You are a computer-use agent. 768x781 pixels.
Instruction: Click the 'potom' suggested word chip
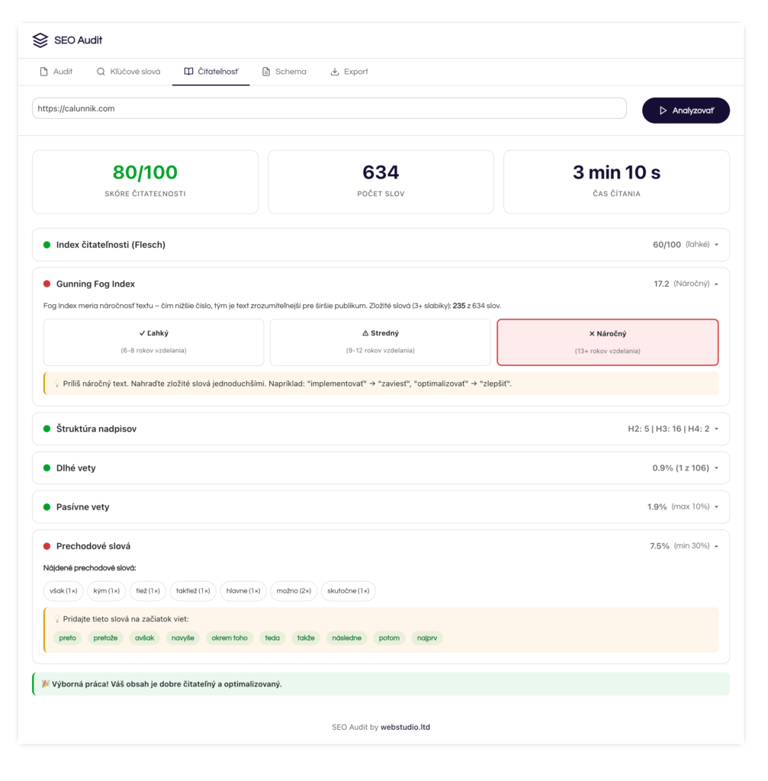click(x=389, y=638)
